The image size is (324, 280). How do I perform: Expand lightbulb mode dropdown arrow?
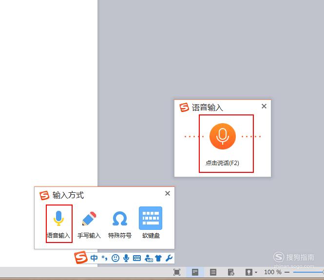point(256,272)
